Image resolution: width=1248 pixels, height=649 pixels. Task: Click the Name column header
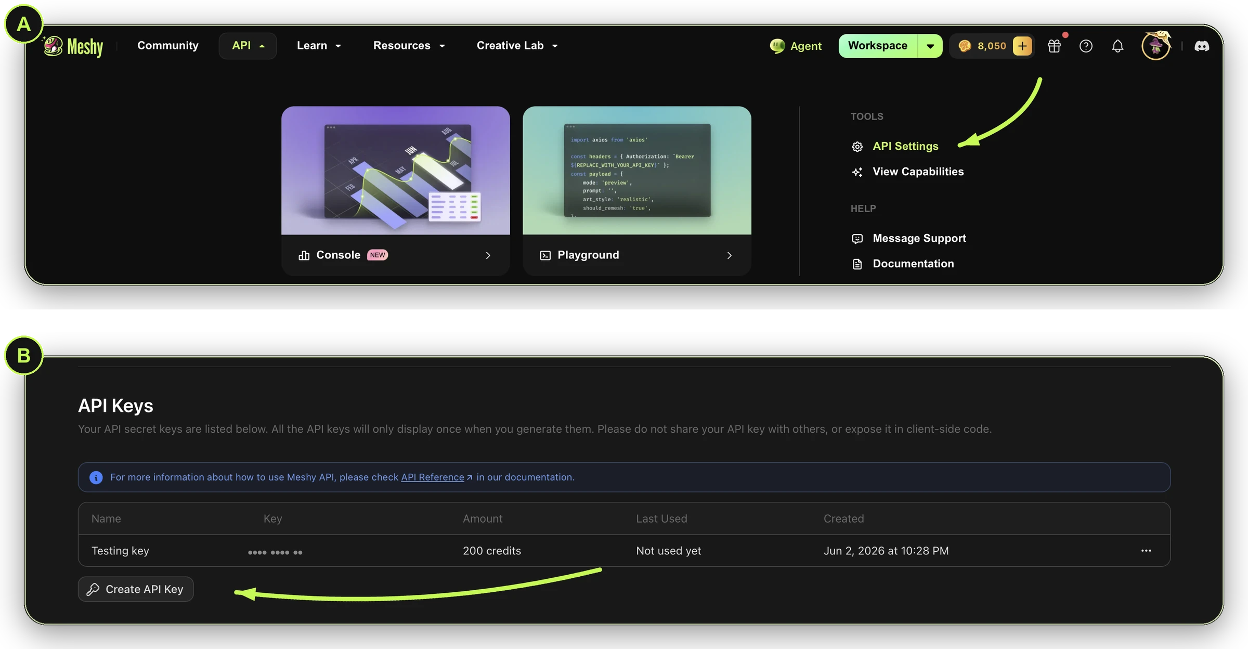tap(106, 518)
